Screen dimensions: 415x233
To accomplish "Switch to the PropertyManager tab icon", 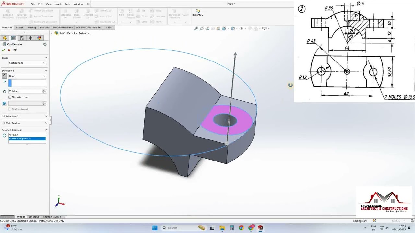I will pyautogui.click(x=13, y=38).
